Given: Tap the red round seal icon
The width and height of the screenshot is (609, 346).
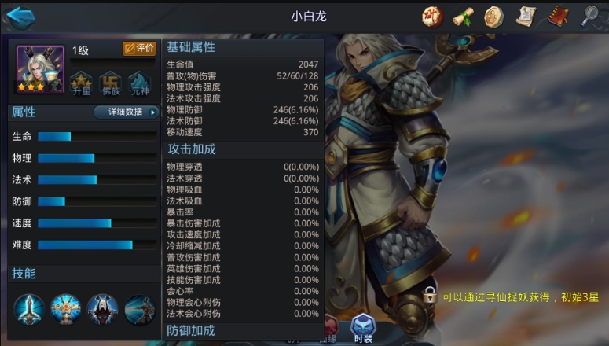Looking at the screenshot, I should click(432, 17).
